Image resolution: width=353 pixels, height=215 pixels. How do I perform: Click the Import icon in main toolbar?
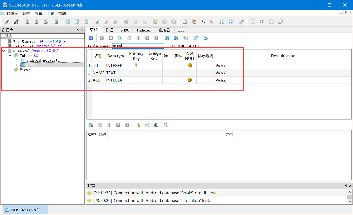point(221,22)
